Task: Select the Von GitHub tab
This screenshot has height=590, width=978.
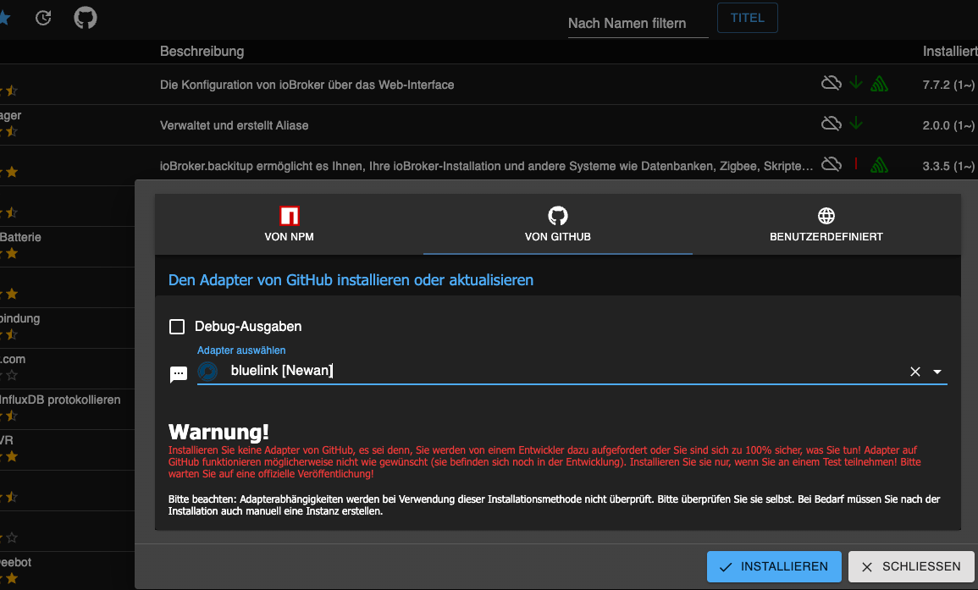Action: tap(557, 224)
